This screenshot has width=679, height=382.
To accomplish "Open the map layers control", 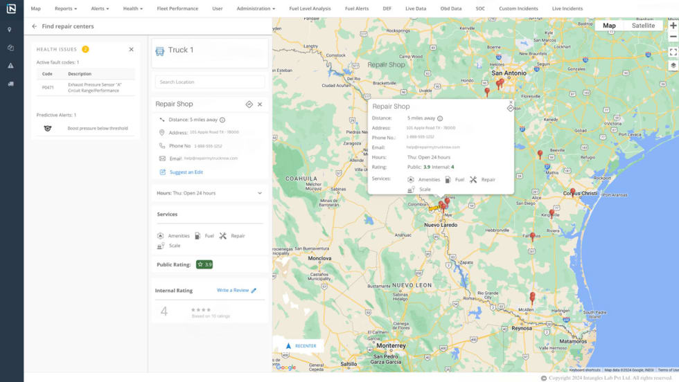I will pyautogui.click(x=673, y=66).
